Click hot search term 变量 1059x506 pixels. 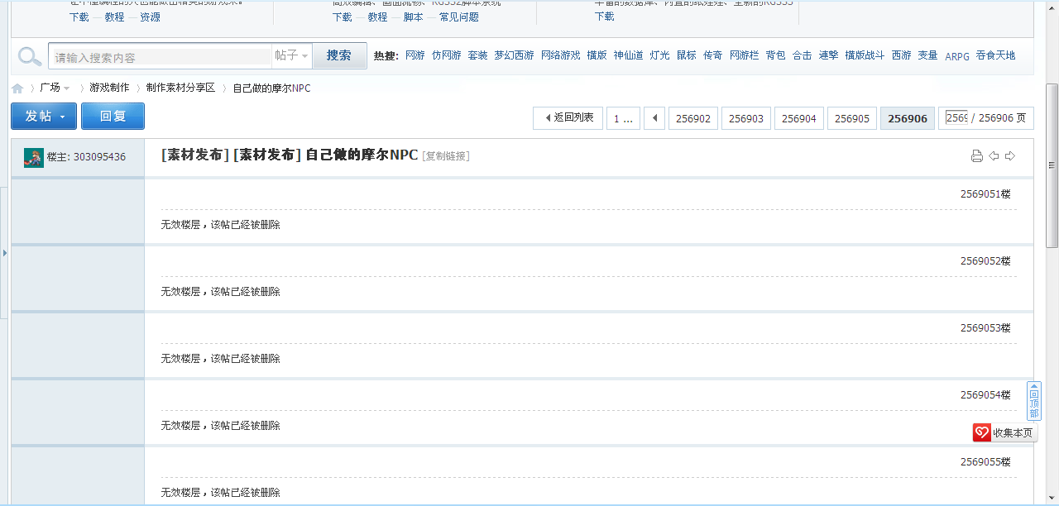(x=927, y=55)
